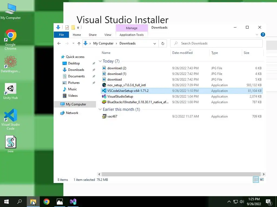Open the Application Tools tab
This screenshot has height=207, width=277.
point(132,35)
